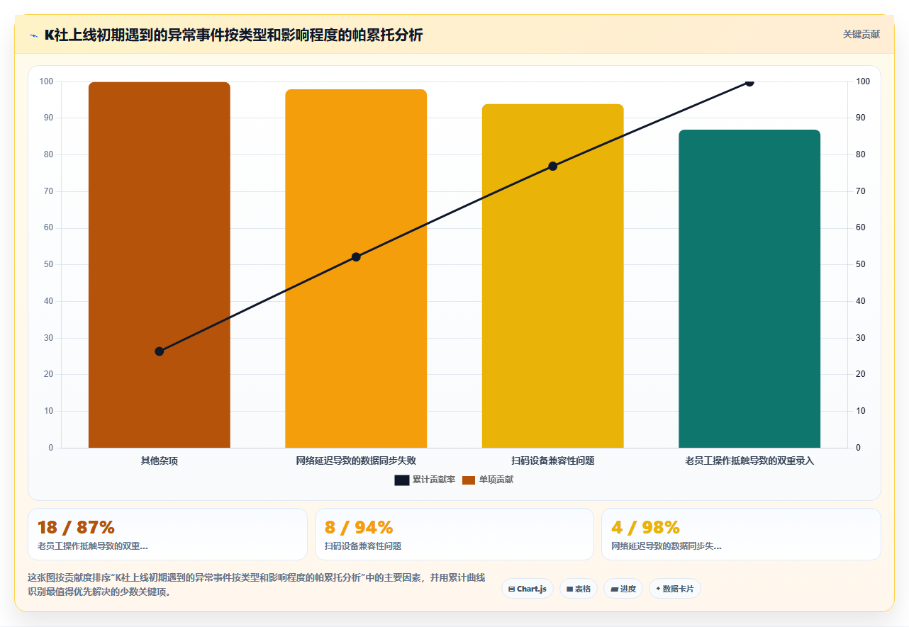Screen dimensions: 909x627
Task: Click the description paragraph starting 这张图按贡献度排序
Action: tap(256, 585)
